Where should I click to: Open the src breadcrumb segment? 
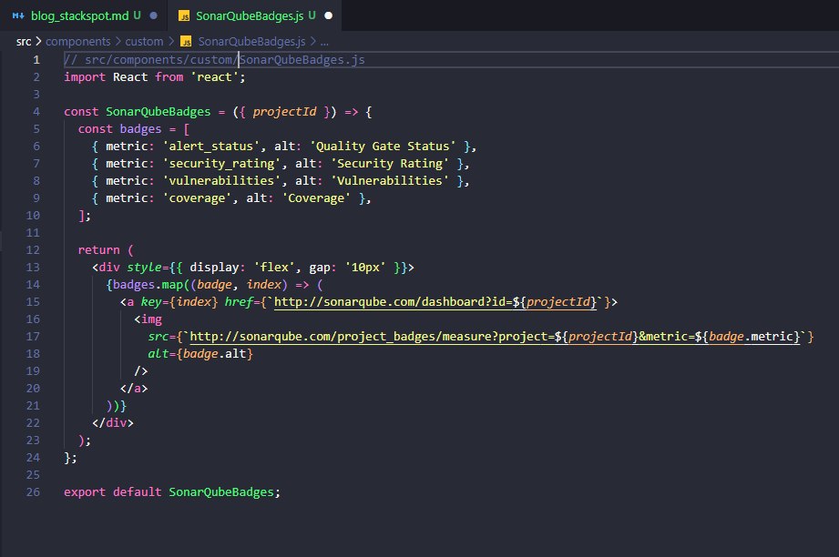tap(24, 41)
